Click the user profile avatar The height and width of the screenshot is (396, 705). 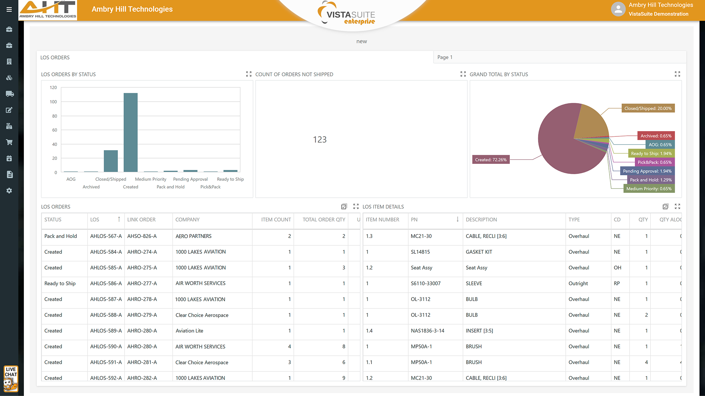[618, 9]
